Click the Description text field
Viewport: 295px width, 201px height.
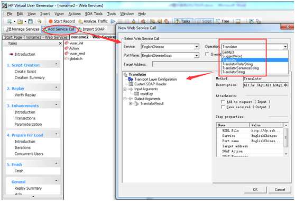click(265, 85)
